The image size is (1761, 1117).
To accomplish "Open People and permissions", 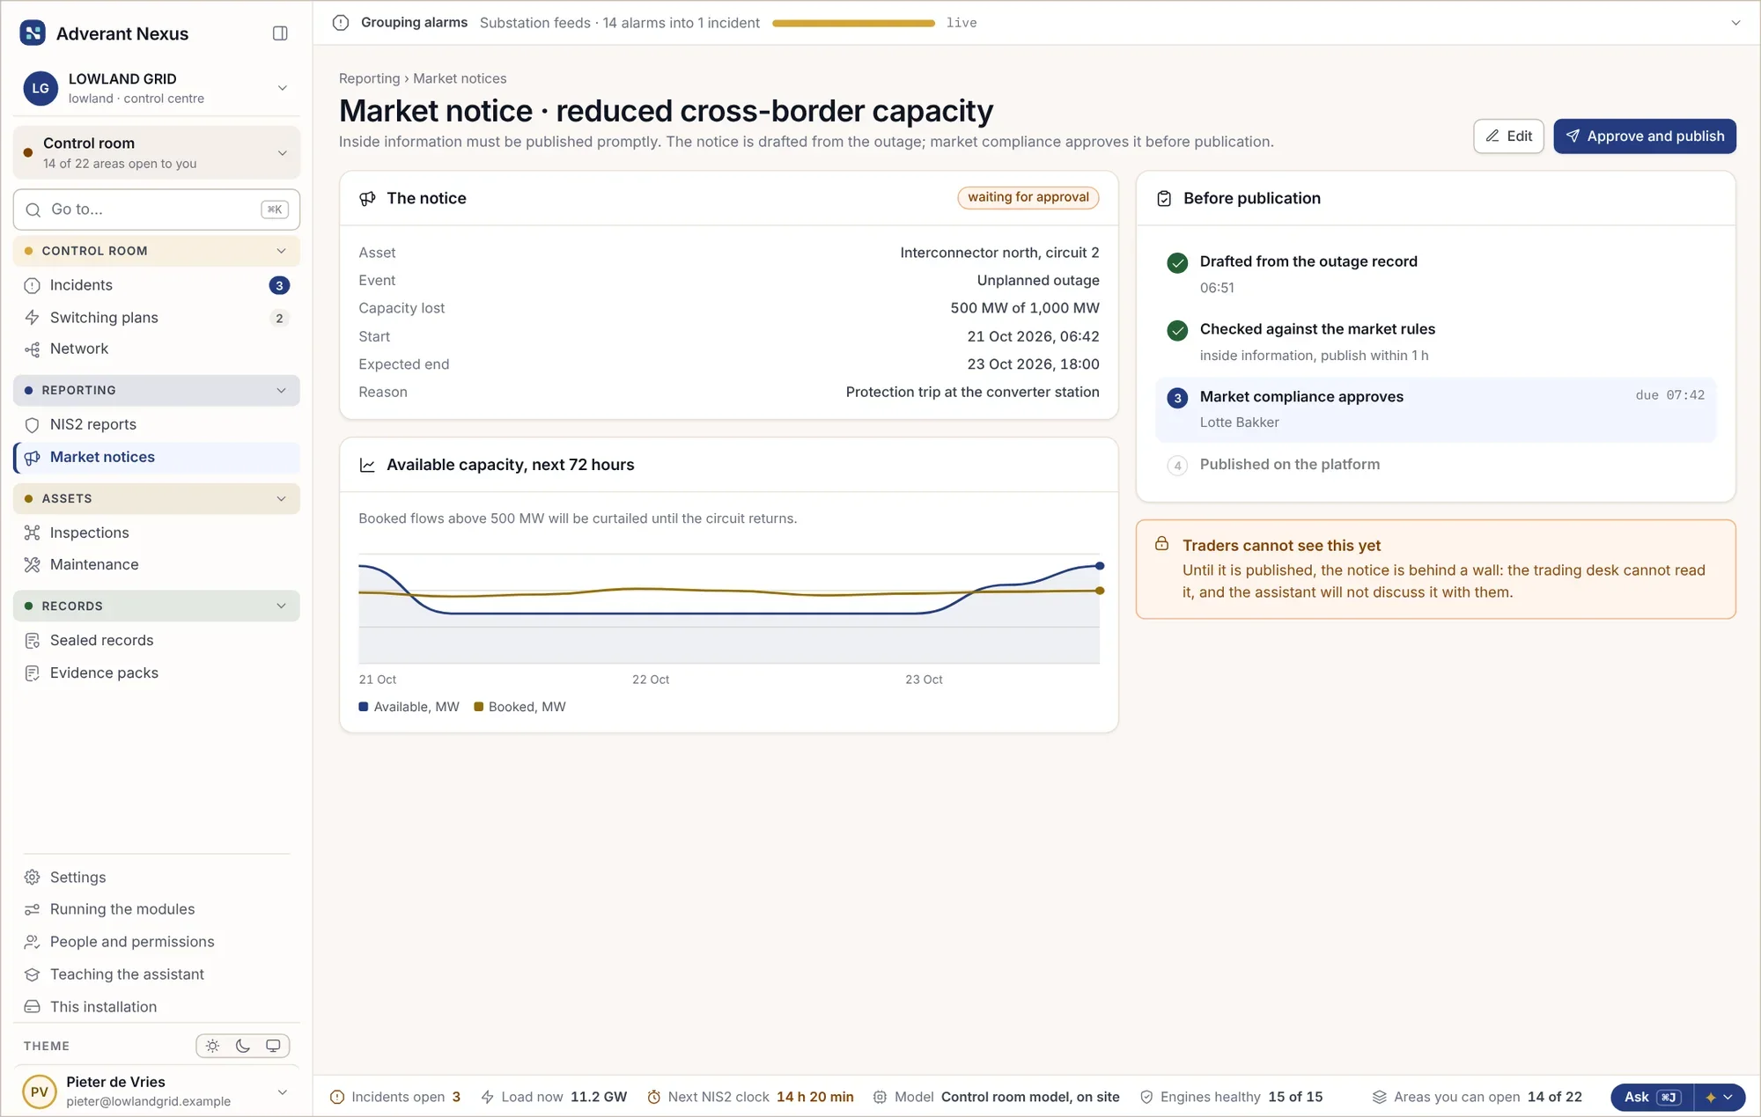I will (157, 942).
